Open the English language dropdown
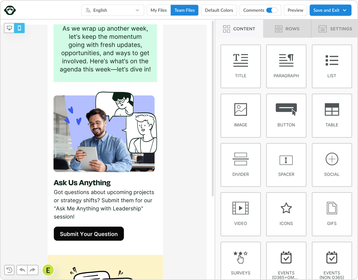358x280 pixels. pos(113,10)
